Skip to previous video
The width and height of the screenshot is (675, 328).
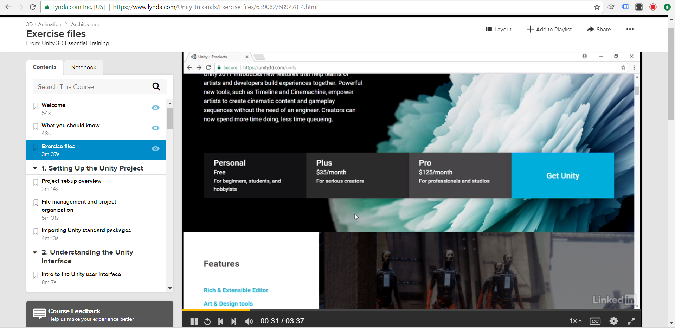(x=220, y=321)
